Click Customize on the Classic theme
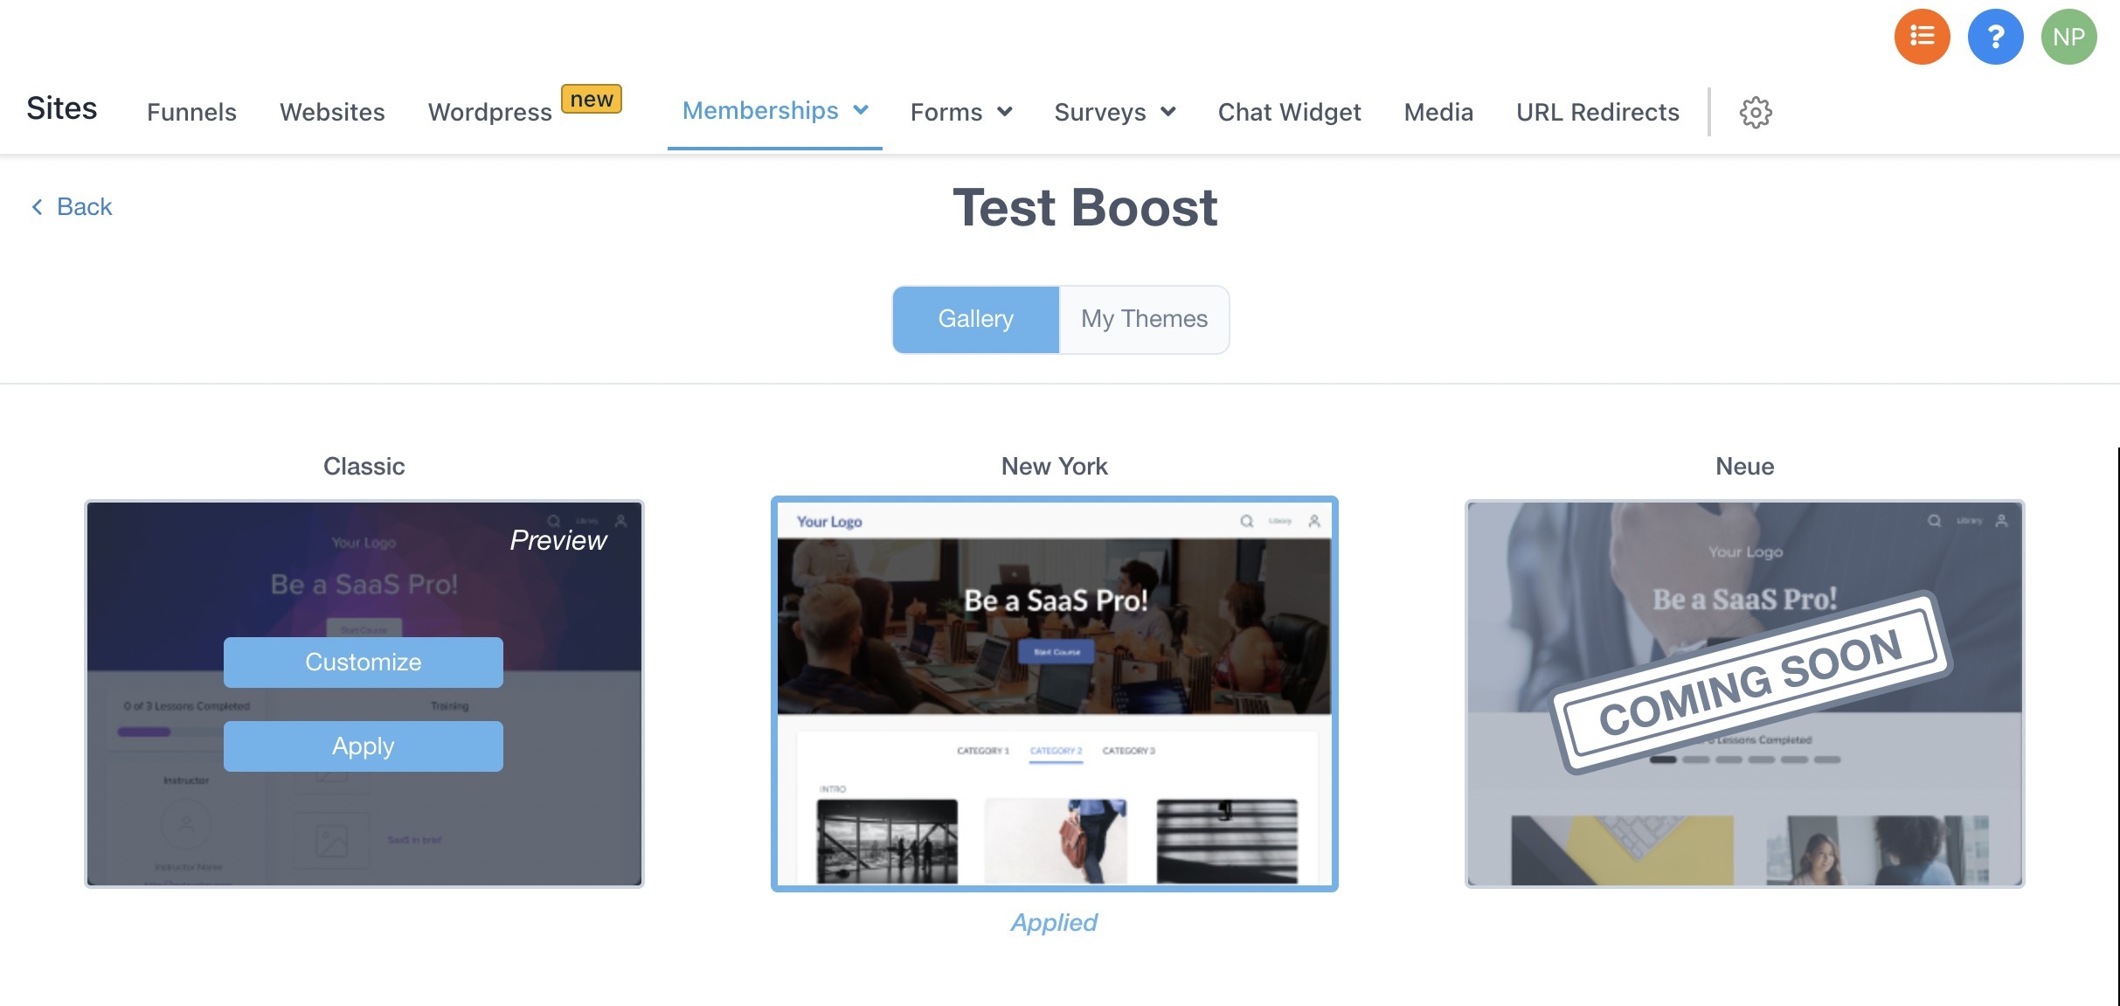This screenshot has width=2120, height=1006. pyautogui.click(x=363, y=663)
